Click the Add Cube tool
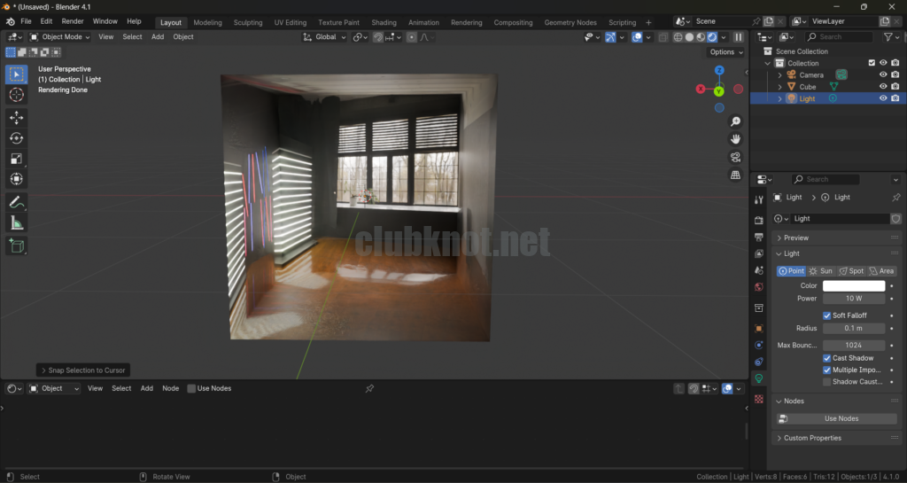 [16, 245]
